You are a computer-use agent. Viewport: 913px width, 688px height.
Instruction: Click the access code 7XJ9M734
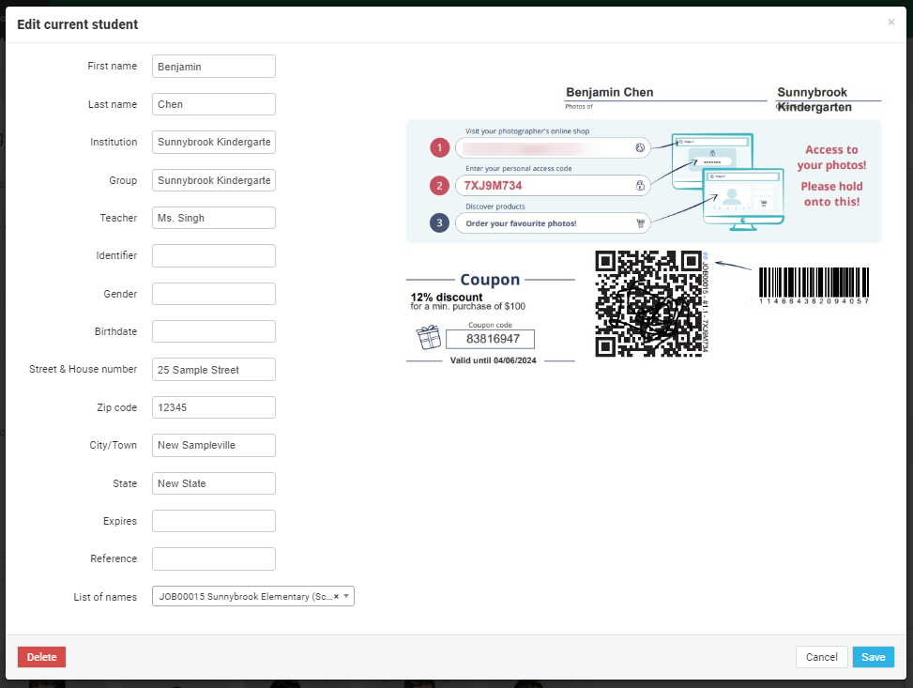(x=494, y=186)
